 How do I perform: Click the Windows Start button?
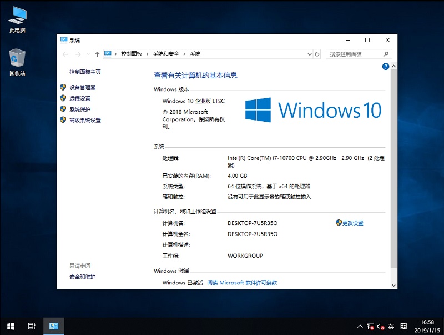(x=11, y=326)
